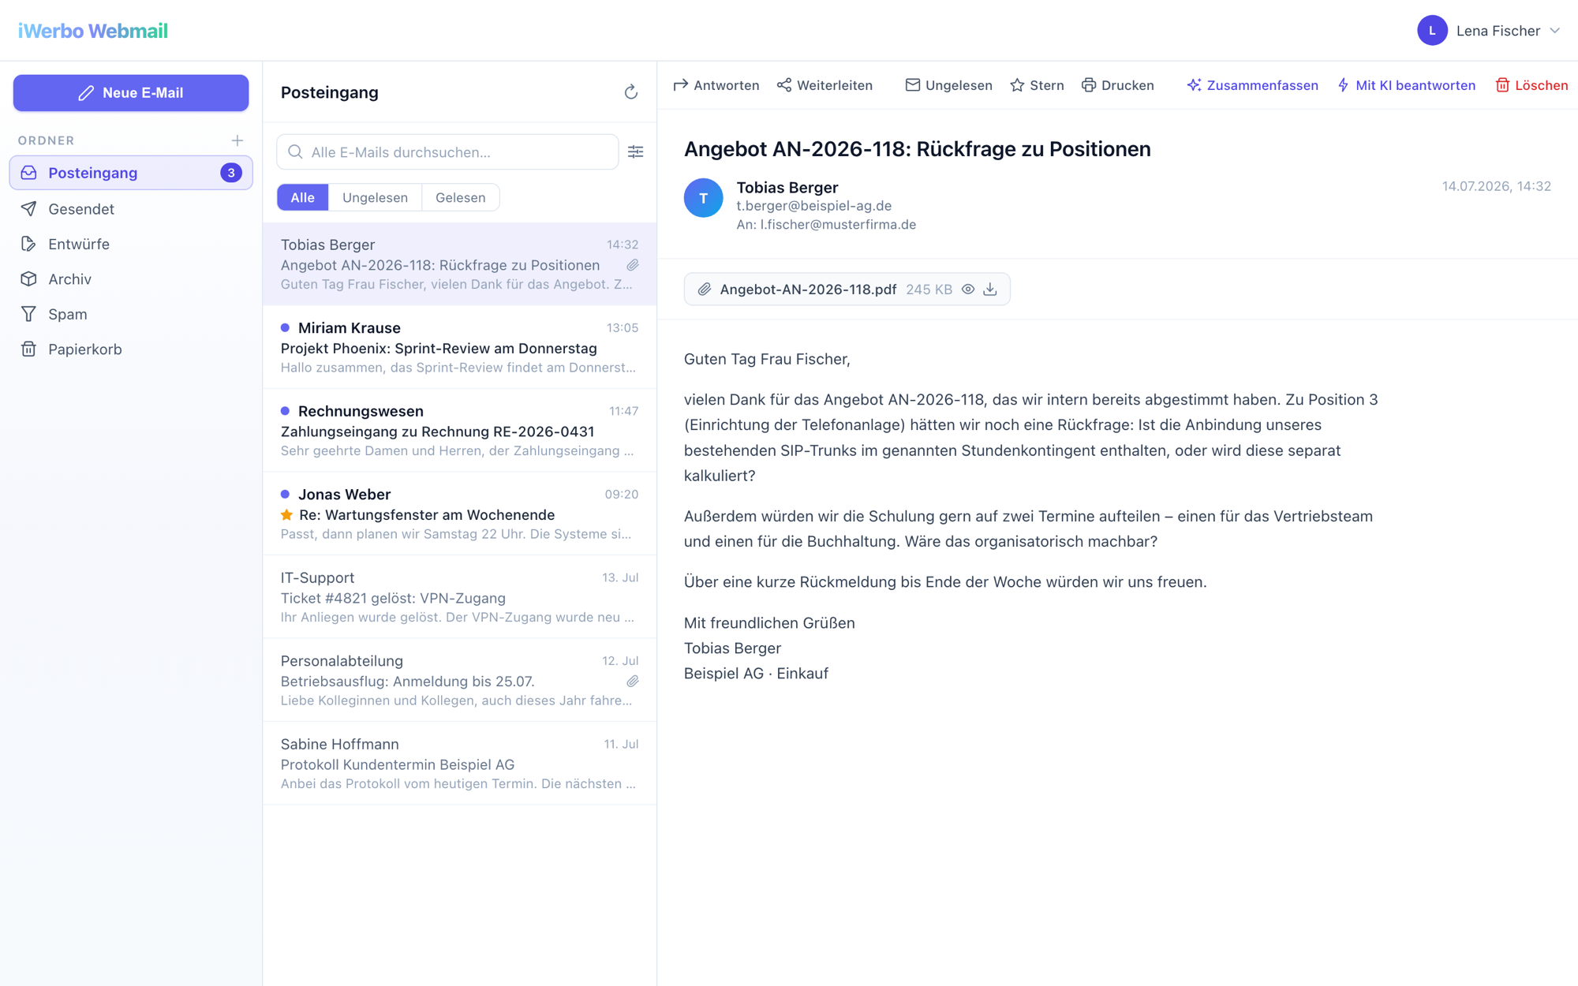This screenshot has height=986, width=1578.
Task: Open Miriam Krause Sprint-Review email
Action: 459,347
